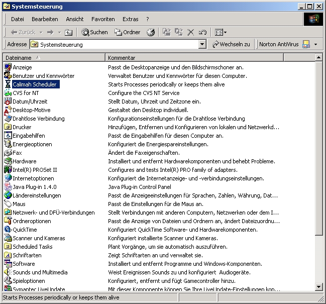The image size is (326, 304).
Task: Click the Ländereinstellungen globe icon
Action: pyautogui.click(x=8, y=195)
